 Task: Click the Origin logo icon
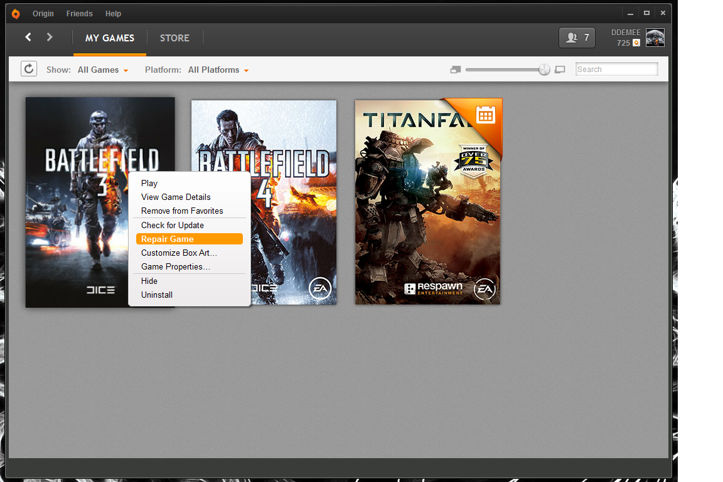16,14
